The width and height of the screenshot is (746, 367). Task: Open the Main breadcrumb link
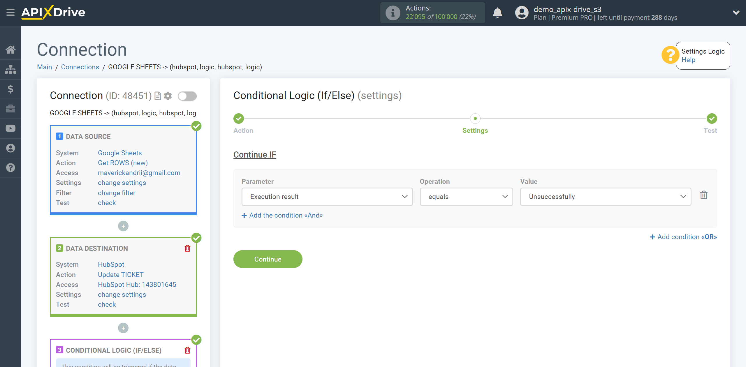click(45, 66)
